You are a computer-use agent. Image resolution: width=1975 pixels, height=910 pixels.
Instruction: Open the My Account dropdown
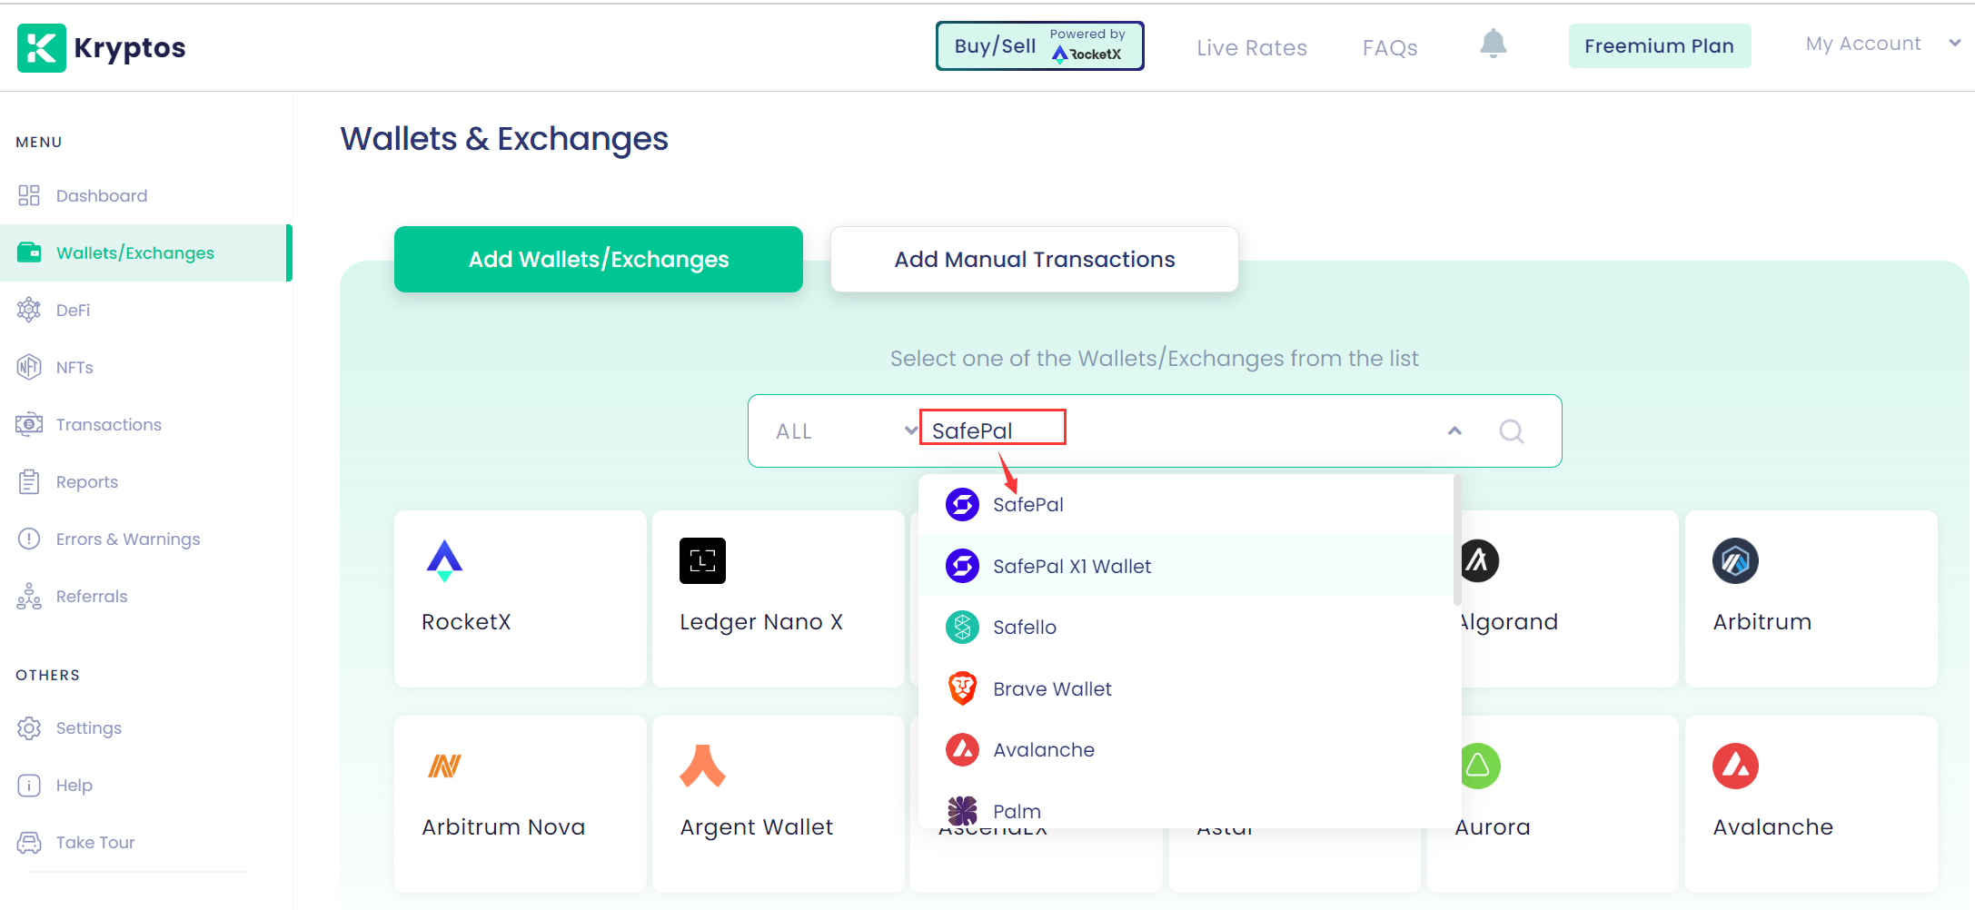(x=1881, y=44)
